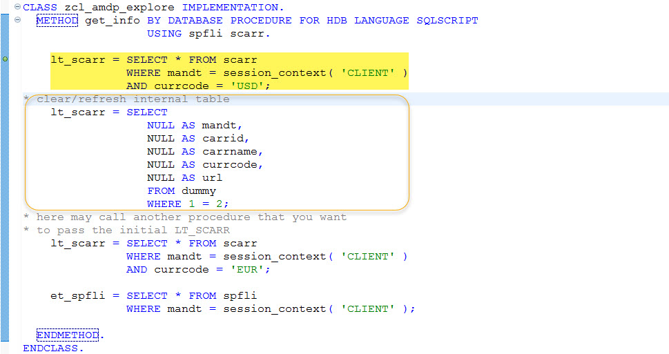
Task: Click the method name get_info
Action: click(113, 21)
